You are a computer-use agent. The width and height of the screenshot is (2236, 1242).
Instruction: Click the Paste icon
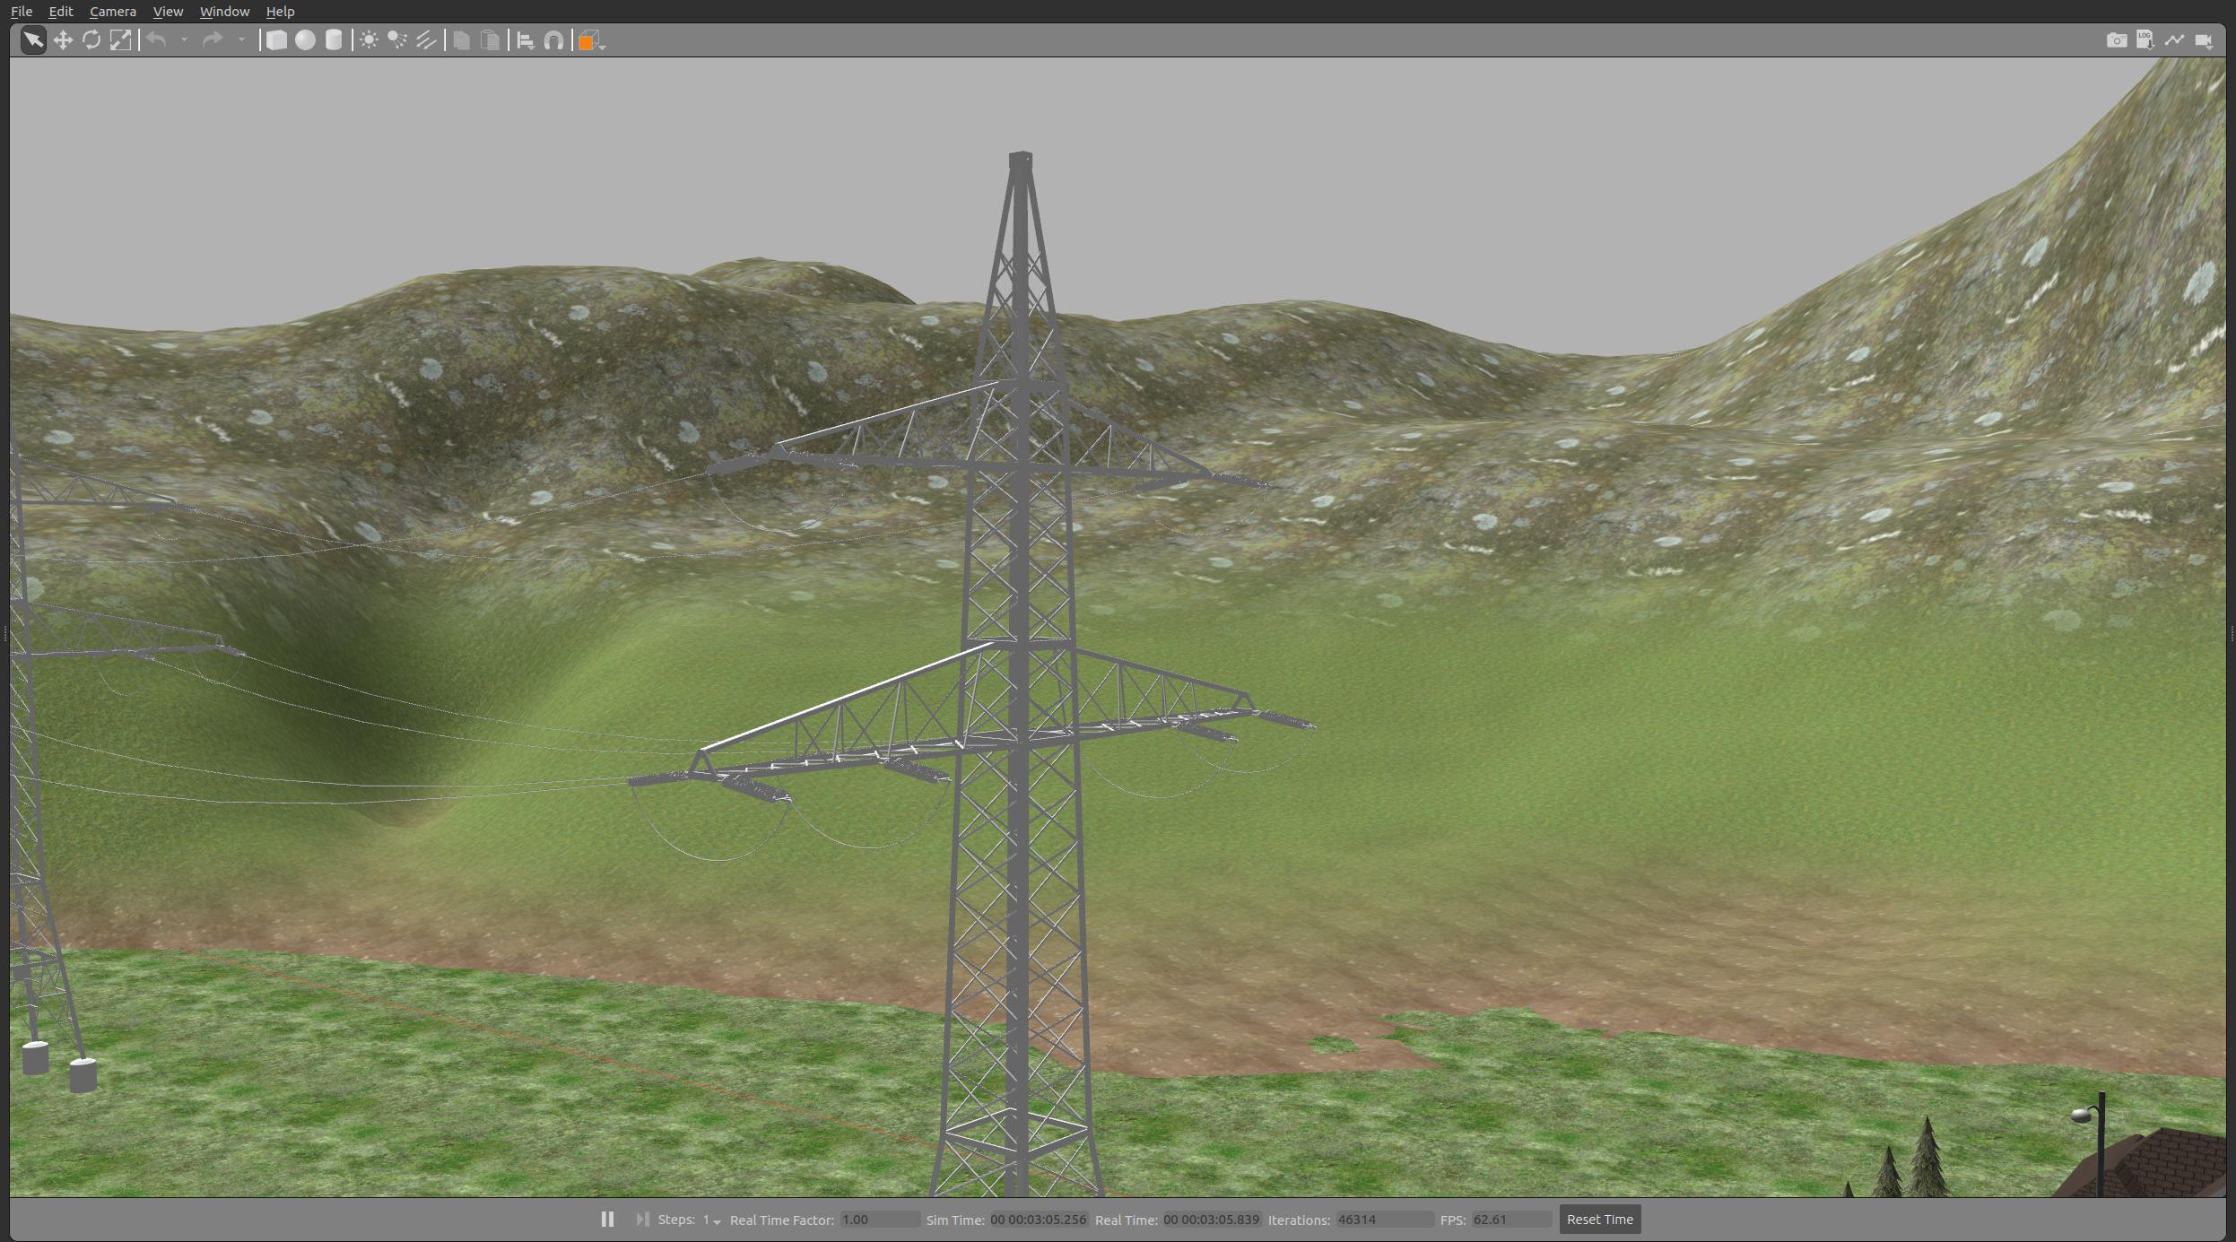[490, 40]
